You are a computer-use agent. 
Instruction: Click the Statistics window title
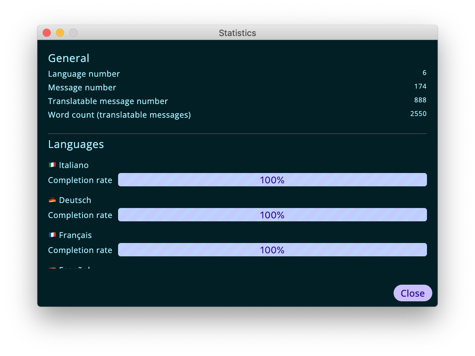pos(238,33)
